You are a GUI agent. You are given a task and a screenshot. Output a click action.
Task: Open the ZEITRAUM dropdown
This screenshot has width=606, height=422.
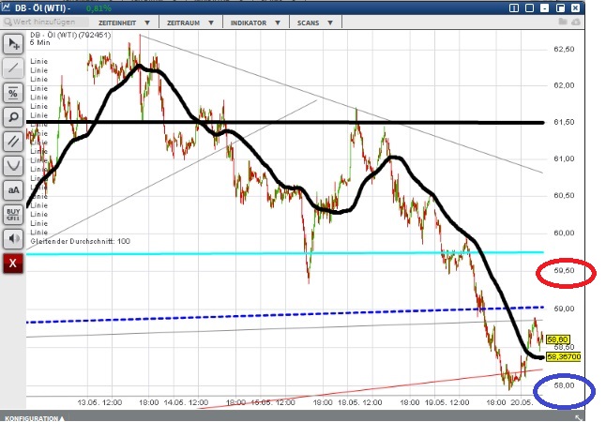point(190,23)
